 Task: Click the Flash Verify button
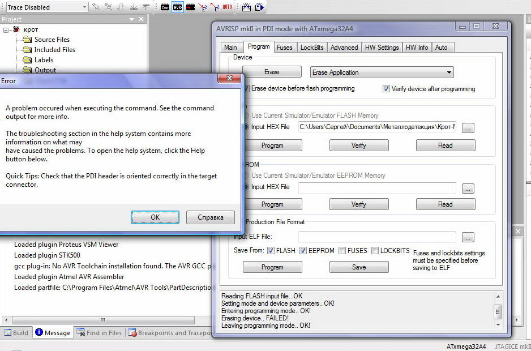pyautogui.click(x=359, y=145)
